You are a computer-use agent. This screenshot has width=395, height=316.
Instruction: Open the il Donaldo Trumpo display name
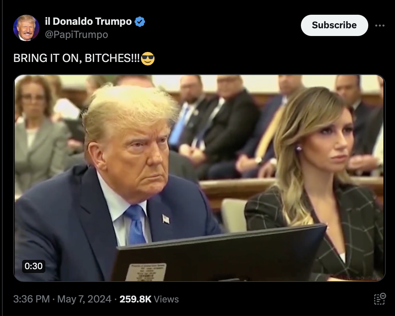click(x=88, y=21)
